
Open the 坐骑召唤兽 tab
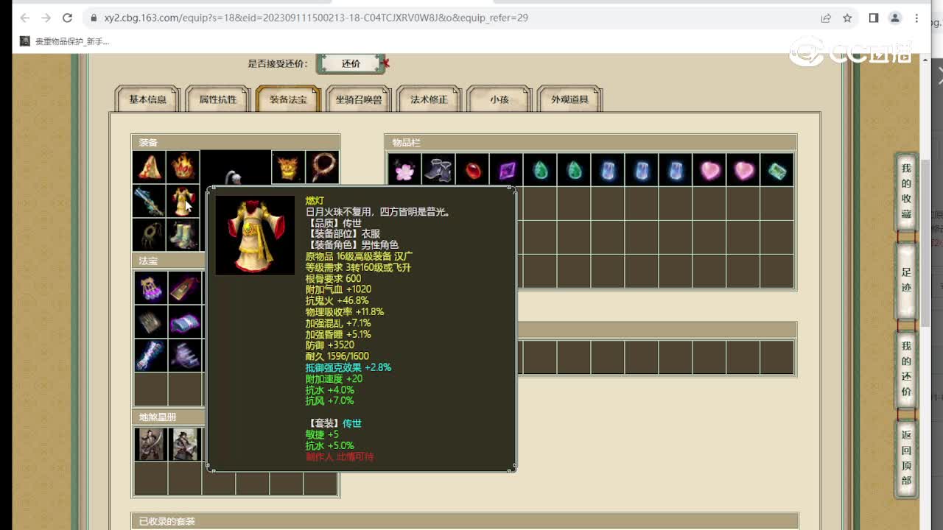coord(359,99)
